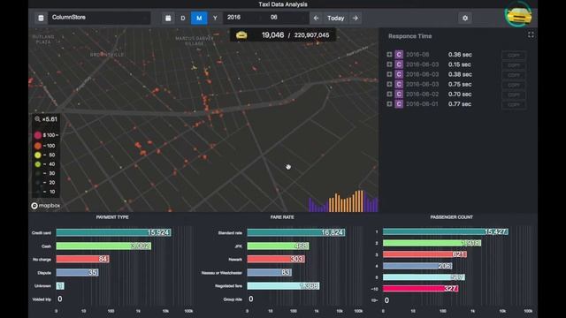Select the Credit card bar showing 15,924

point(113,232)
